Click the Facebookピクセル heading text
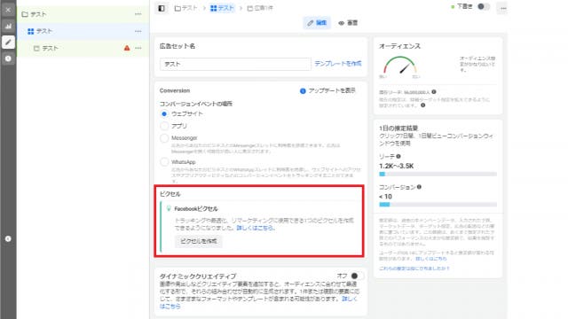Image resolution: width=568 pixels, height=319 pixels. [x=196, y=209]
